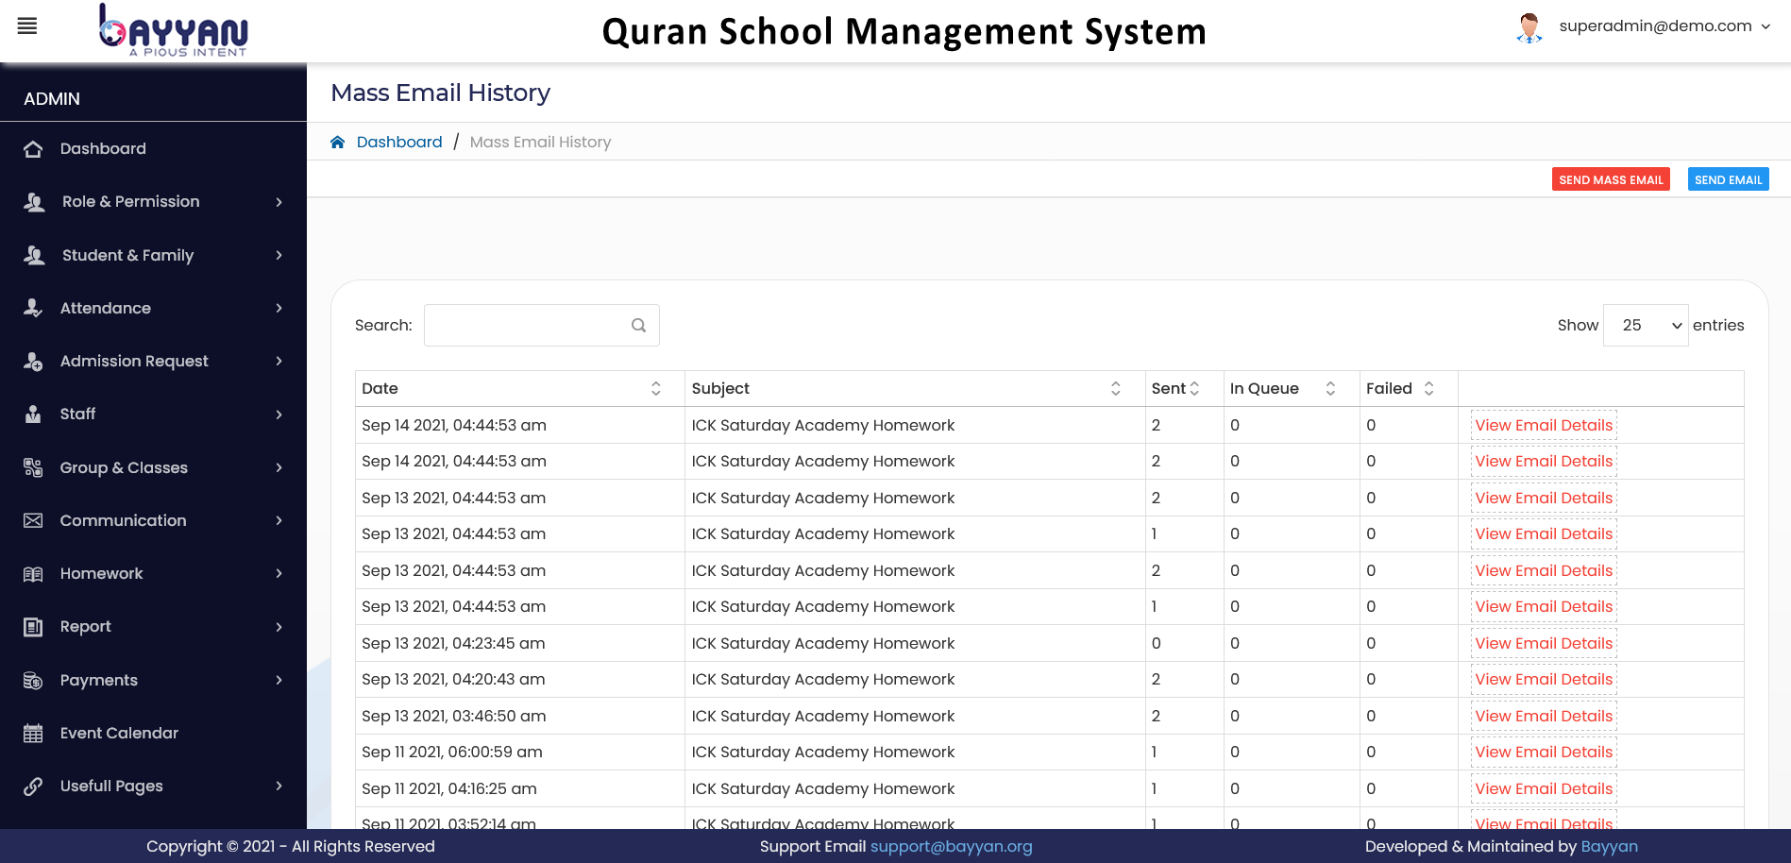Screen dimensions: 1791x863
Task: Open Dashboard in the sidebar
Action: point(103,148)
